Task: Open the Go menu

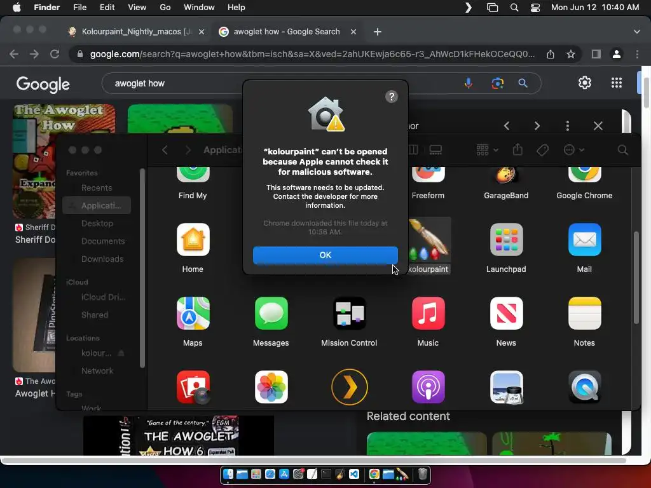Action: [x=165, y=8]
